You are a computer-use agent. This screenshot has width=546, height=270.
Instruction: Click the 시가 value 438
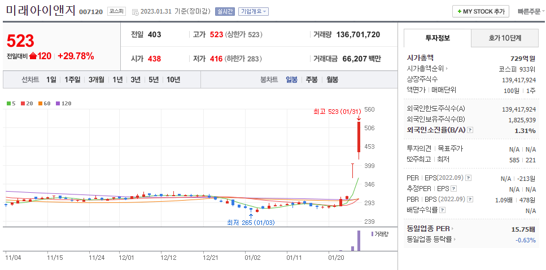coord(154,59)
